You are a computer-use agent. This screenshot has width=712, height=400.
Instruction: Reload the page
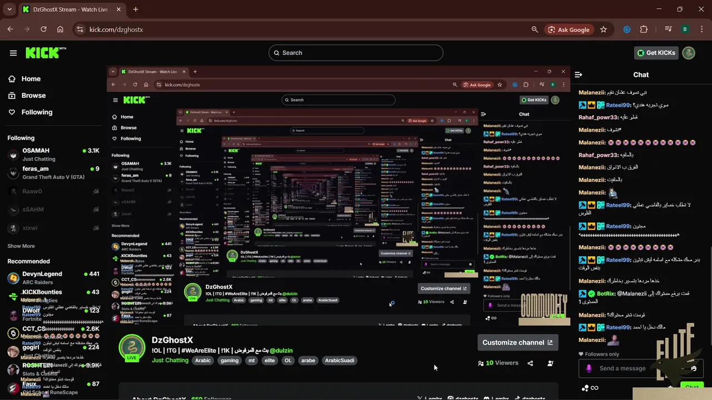point(43,29)
